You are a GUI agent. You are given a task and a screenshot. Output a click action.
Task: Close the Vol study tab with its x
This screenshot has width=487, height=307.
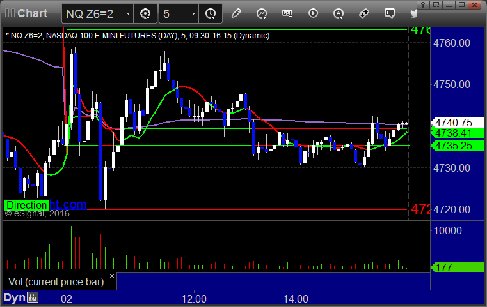[x=112, y=276]
